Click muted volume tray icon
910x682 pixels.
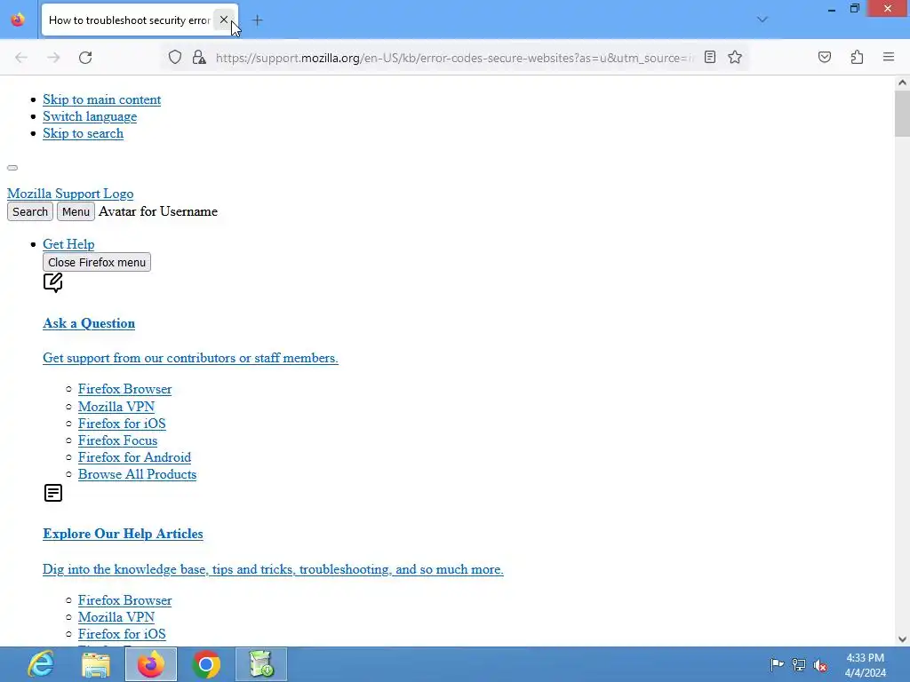tap(820, 664)
